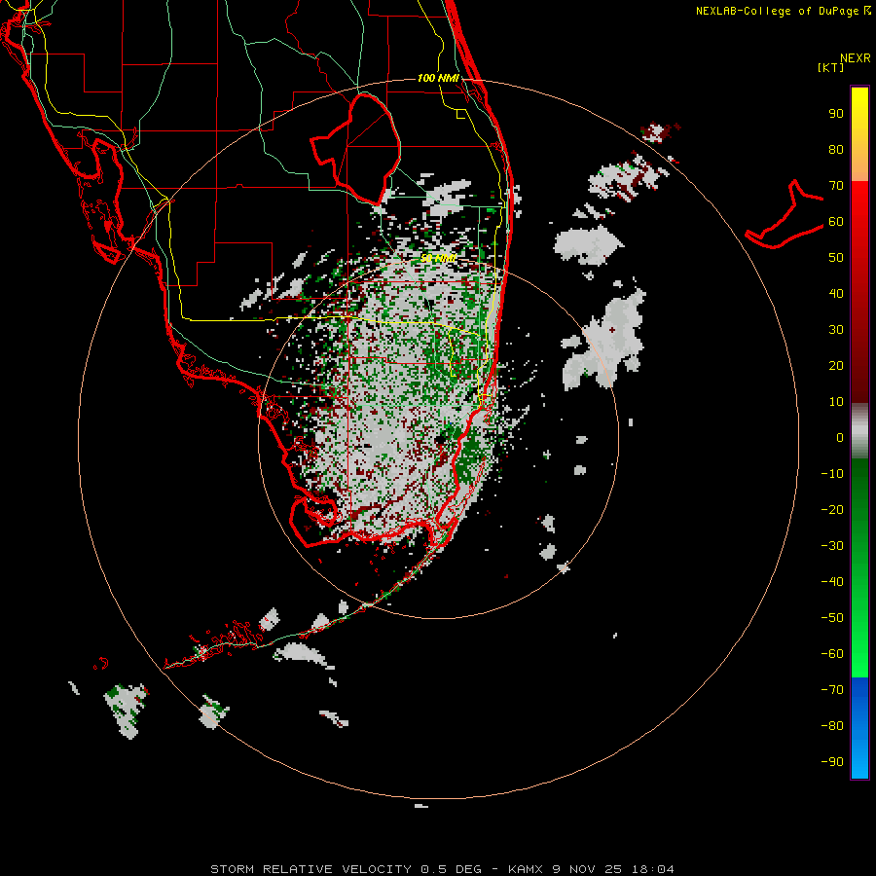This screenshot has height=876, width=876.
Task: Click the 10 value on velocity scale
Action: (836, 402)
